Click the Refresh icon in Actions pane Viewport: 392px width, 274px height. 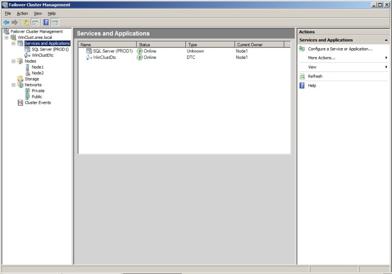[302, 76]
